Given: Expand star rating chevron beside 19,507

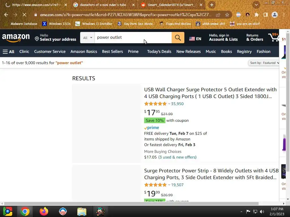Looking at the screenshot, I should point(169,185).
